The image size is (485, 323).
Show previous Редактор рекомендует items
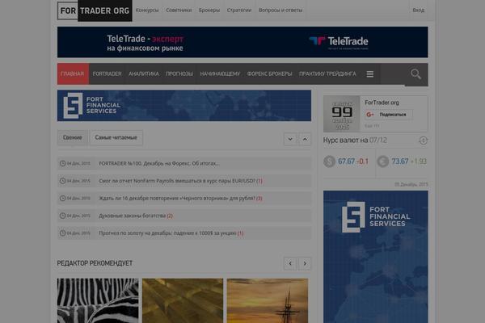(290, 264)
